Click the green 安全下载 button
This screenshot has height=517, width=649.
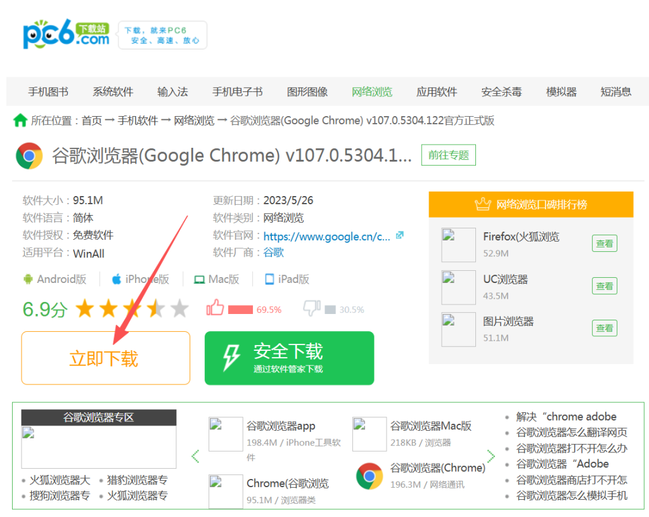[x=289, y=358]
